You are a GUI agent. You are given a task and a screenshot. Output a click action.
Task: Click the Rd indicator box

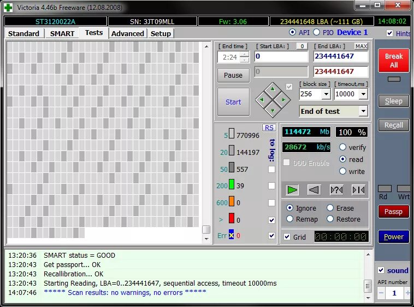click(385, 188)
